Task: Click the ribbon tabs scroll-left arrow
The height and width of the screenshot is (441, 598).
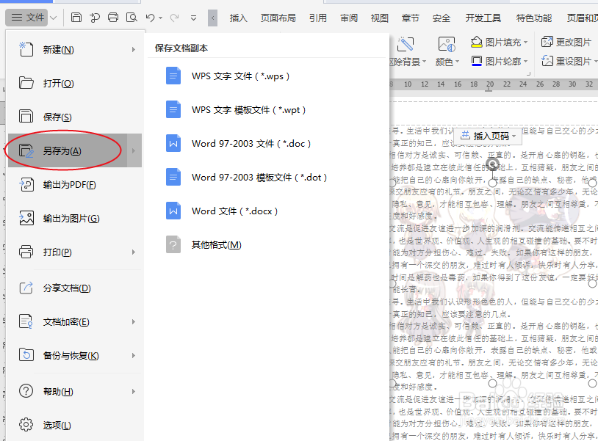Action: [213, 18]
